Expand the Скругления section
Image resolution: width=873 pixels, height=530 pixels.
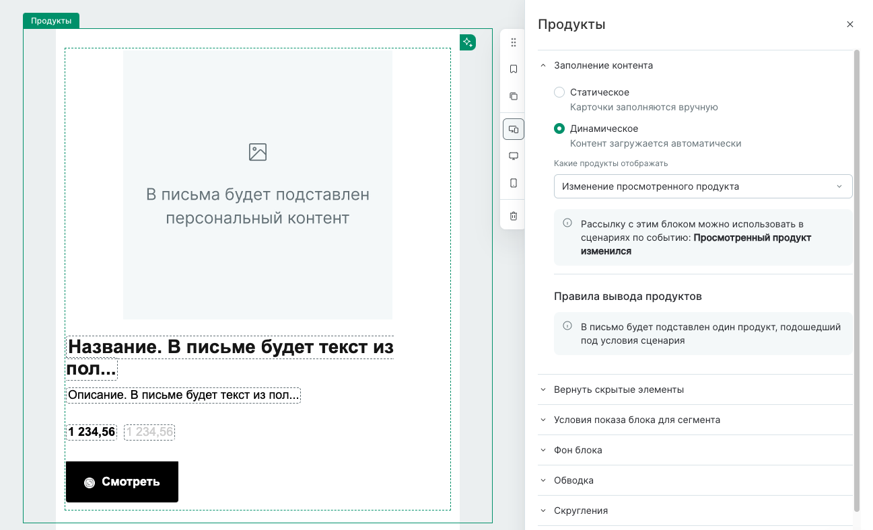[695, 510]
